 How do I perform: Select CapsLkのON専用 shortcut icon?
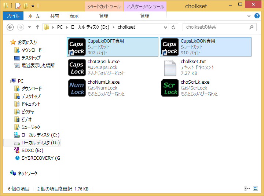tap(170, 47)
